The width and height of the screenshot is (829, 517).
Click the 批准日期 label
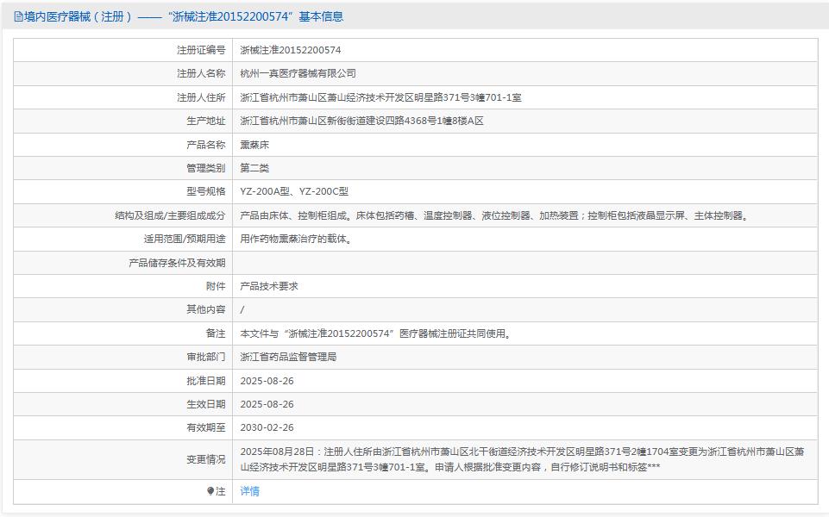(205, 381)
